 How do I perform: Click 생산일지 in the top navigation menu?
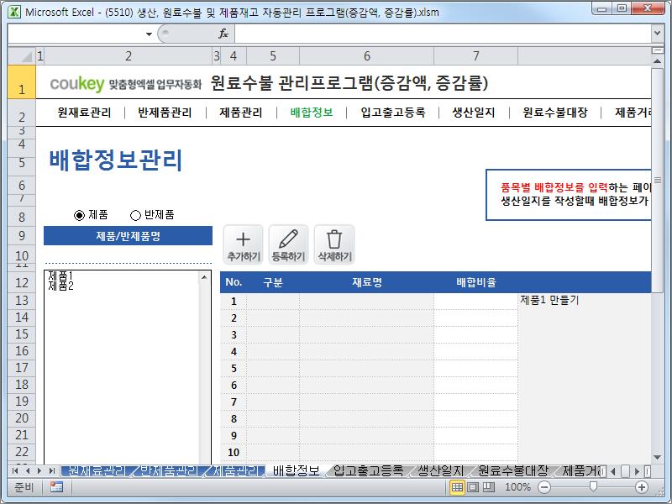pos(474,113)
